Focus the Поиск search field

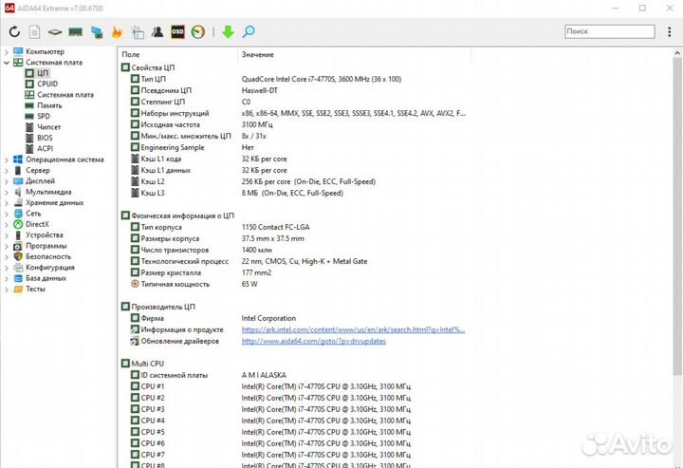point(610,31)
